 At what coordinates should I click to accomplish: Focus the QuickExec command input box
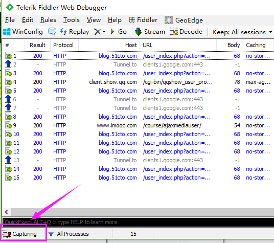[138, 222]
